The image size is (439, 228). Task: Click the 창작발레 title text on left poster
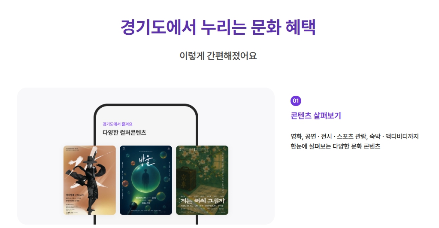75,195
